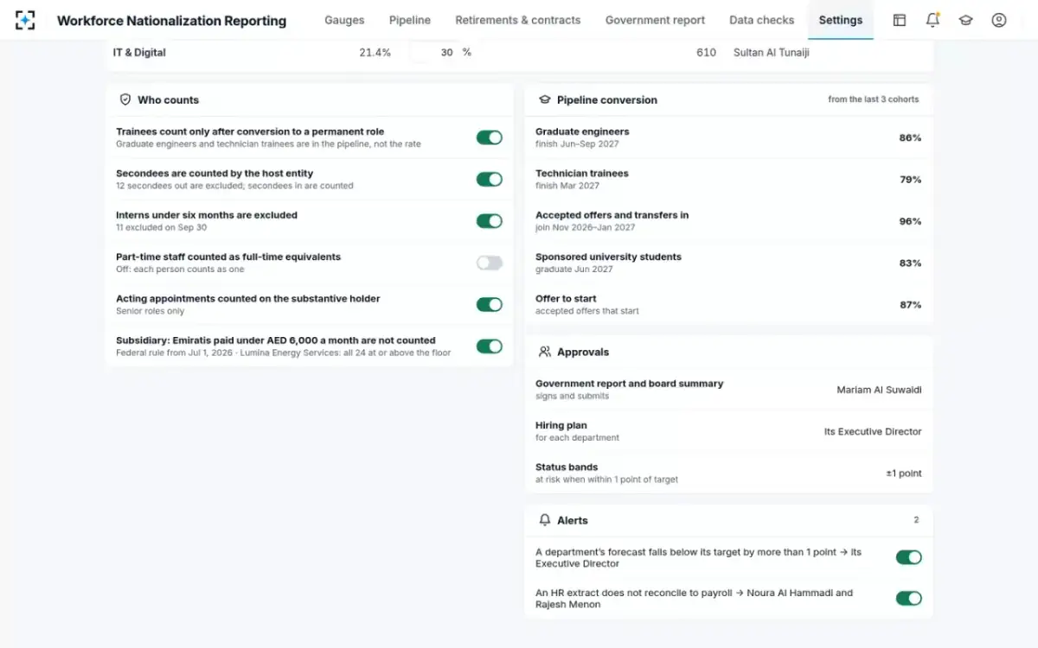
Task: Click the ±1 point status band value
Action: (904, 473)
